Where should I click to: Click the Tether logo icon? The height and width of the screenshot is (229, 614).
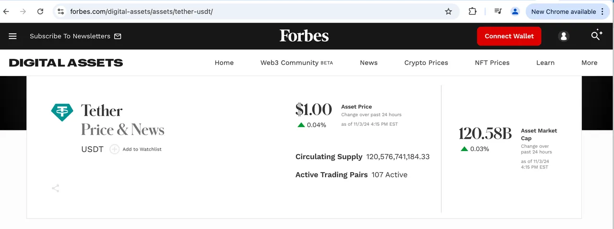62,112
